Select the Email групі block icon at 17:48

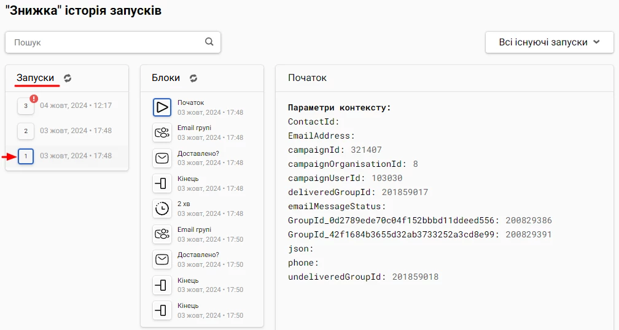coord(162,132)
